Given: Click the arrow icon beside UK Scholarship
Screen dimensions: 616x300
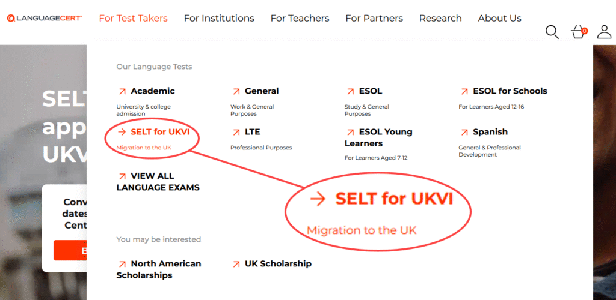Looking at the screenshot, I should coord(236,264).
